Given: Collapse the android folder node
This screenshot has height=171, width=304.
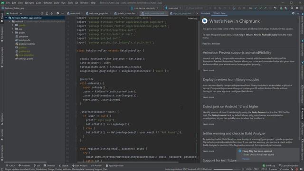Looking at the screenshot, I should click(9, 21).
